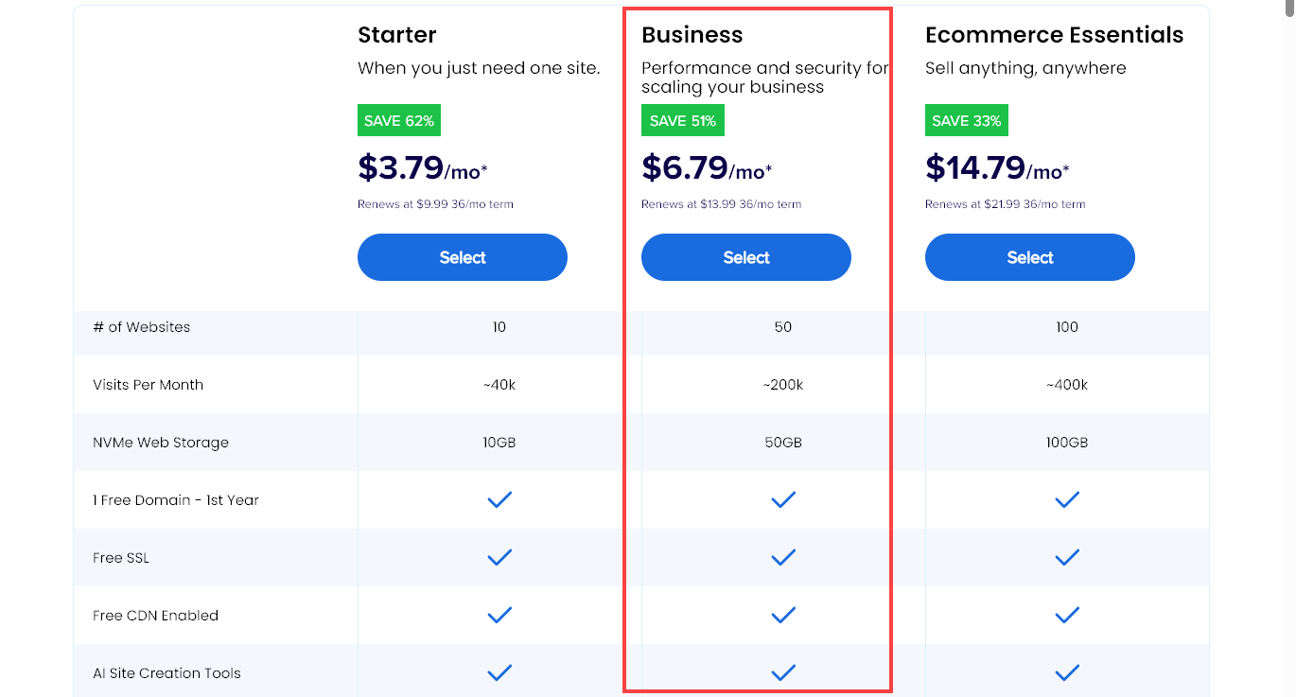This screenshot has height=697, width=1296.
Task: Click the Ecommerce Essentials Free SSL checkmark
Action: [x=1067, y=557]
